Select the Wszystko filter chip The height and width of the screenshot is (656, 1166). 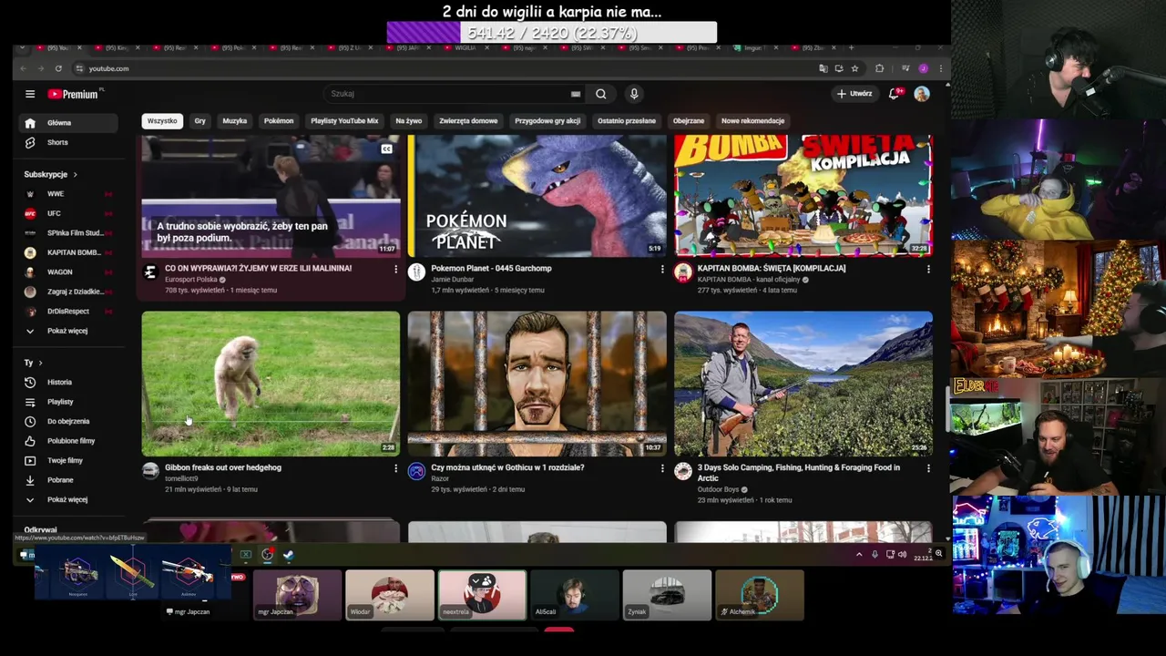click(162, 120)
